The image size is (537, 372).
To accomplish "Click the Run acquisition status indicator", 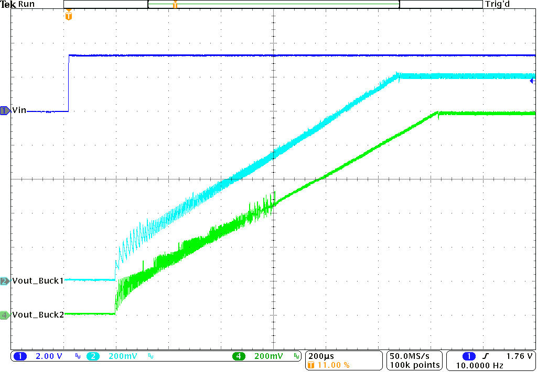I will tap(27, 4).
